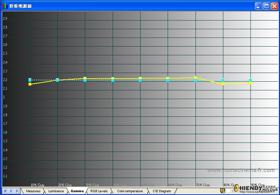Click the yellow gamma point at 90% Gray
The width and height of the screenshot is (280, 195).
250,83
